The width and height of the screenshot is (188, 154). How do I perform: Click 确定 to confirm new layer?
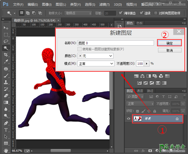[x=169, y=43]
